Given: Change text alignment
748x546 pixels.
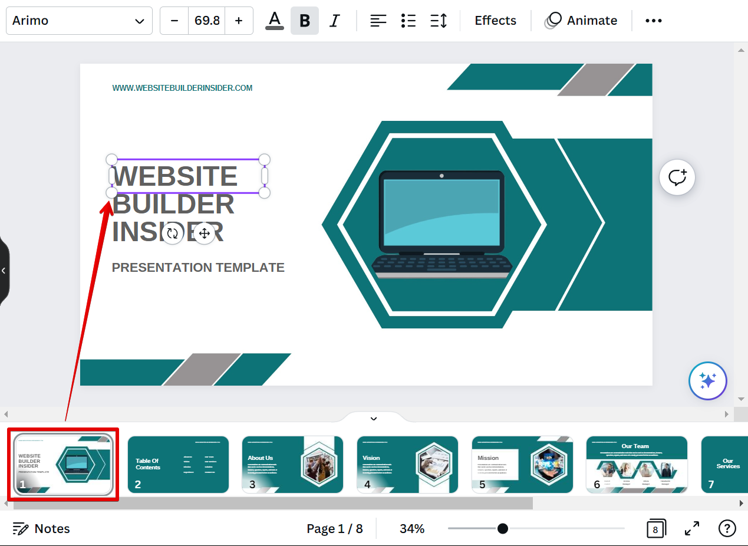Looking at the screenshot, I should [x=378, y=21].
